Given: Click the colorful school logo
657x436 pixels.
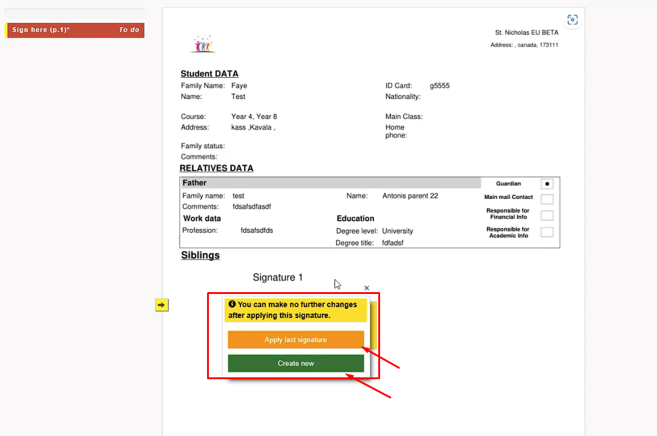Looking at the screenshot, I should (203, 44).
